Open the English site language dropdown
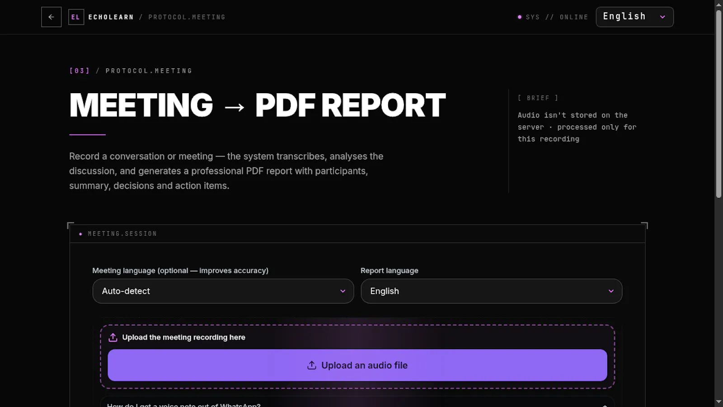 (634, 17)
